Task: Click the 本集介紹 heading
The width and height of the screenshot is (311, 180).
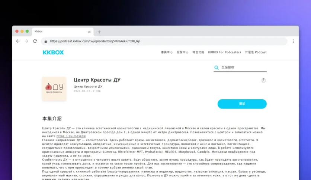Action: pyautogui.click(x=52, y=119)
